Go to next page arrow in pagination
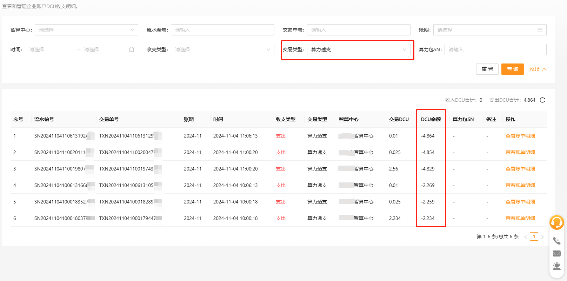 point(542,237)
